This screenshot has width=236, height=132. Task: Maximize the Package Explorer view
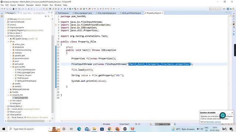[52, 13]
